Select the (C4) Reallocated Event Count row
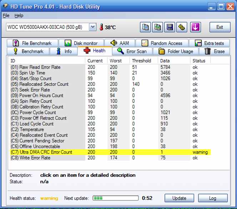 [110, 135]
